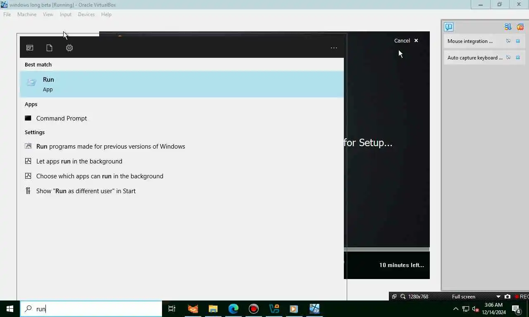Open the VirtualBox XP VM taskbar icon
This screenshot has height=317, width=529.
[x=315, y=309]
